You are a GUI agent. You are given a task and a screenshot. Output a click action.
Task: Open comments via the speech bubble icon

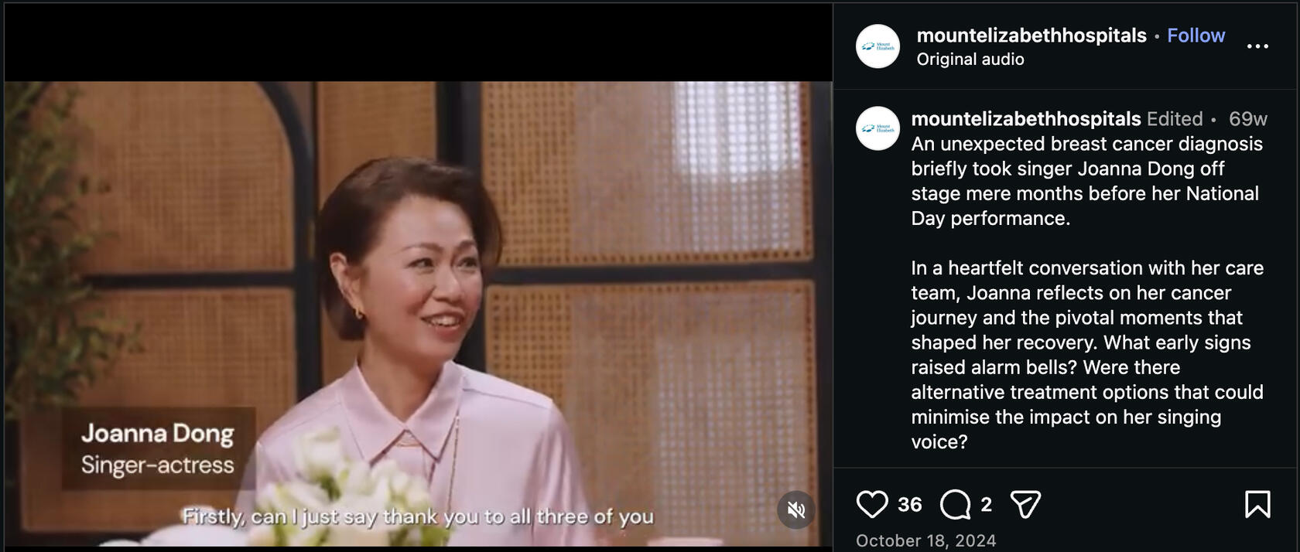pos(956,505)
